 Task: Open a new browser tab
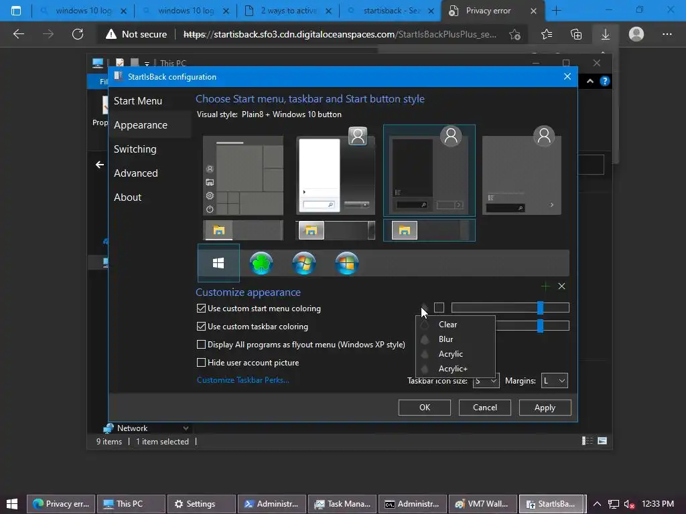(557, 11)
